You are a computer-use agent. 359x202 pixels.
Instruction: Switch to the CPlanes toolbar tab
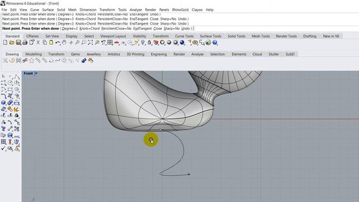(33, 36)
